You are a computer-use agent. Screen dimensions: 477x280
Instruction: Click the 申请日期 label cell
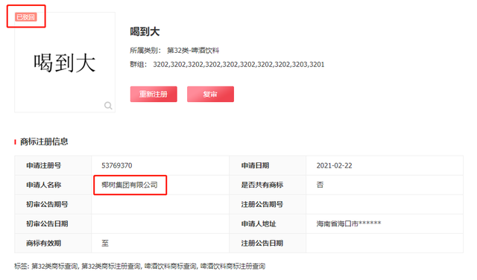click(268, 165)
